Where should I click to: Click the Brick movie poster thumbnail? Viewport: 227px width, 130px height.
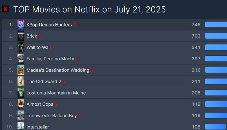(21, 36)
